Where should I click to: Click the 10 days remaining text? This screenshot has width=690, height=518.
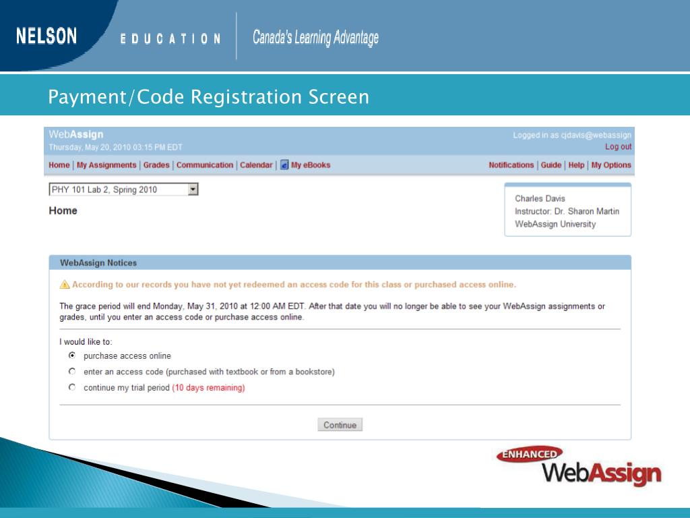click(x=208, y=388)
